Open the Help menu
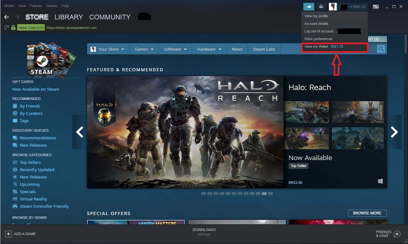This screenshot has width=408, height=244. point(65,6)
